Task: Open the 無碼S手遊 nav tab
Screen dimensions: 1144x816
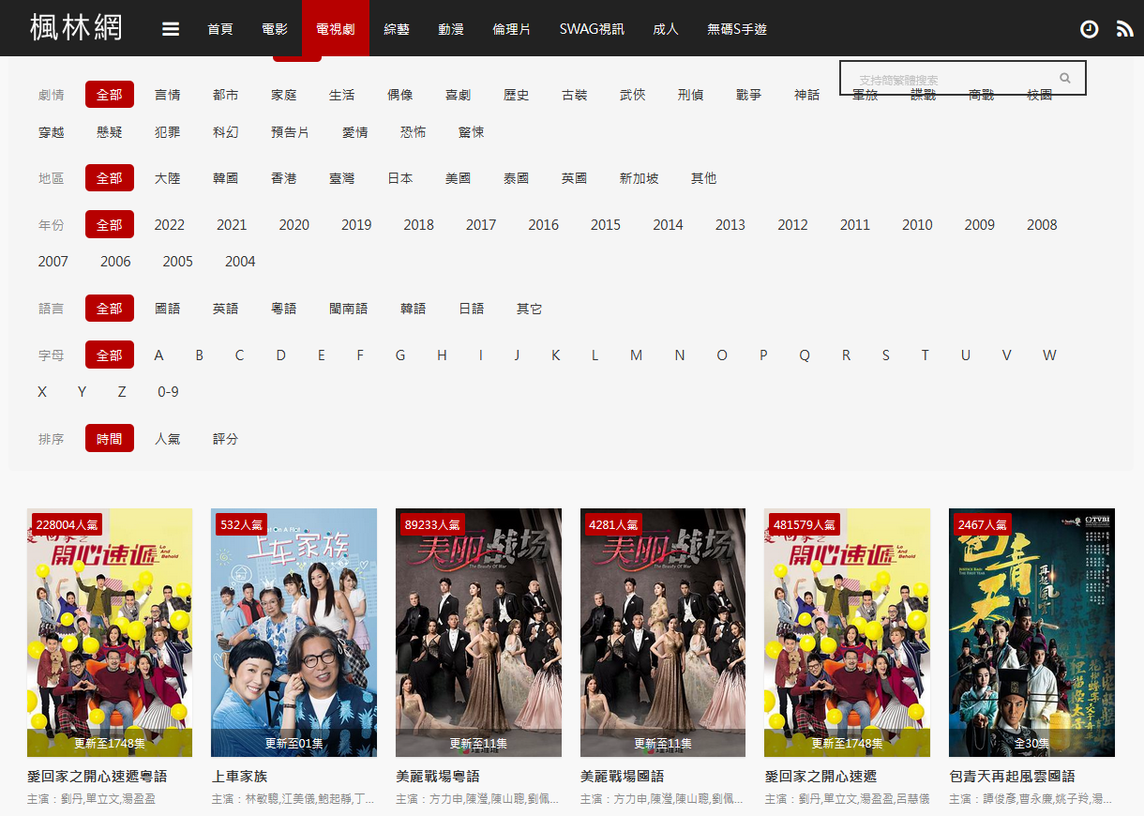Action: tap(737, 29)
